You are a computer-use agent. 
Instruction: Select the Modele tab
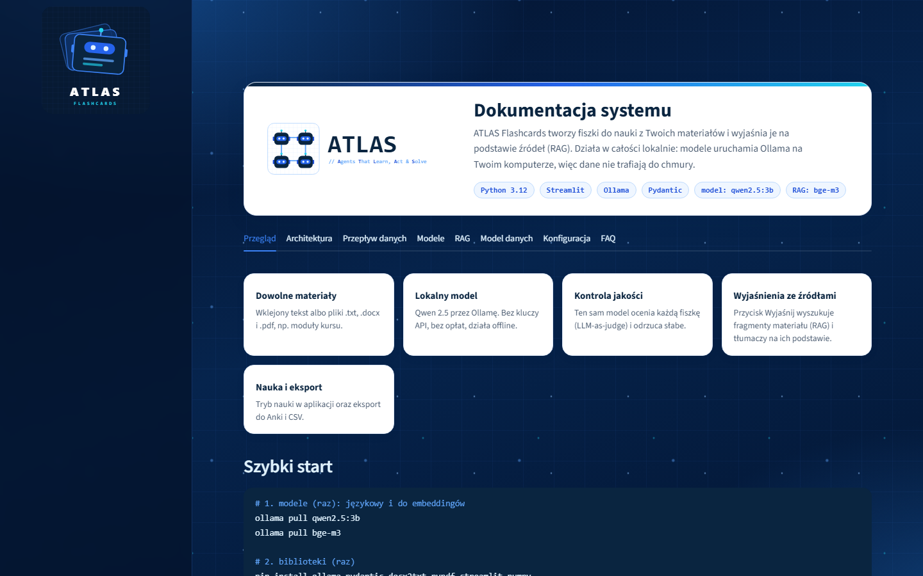tap(431, 238)
